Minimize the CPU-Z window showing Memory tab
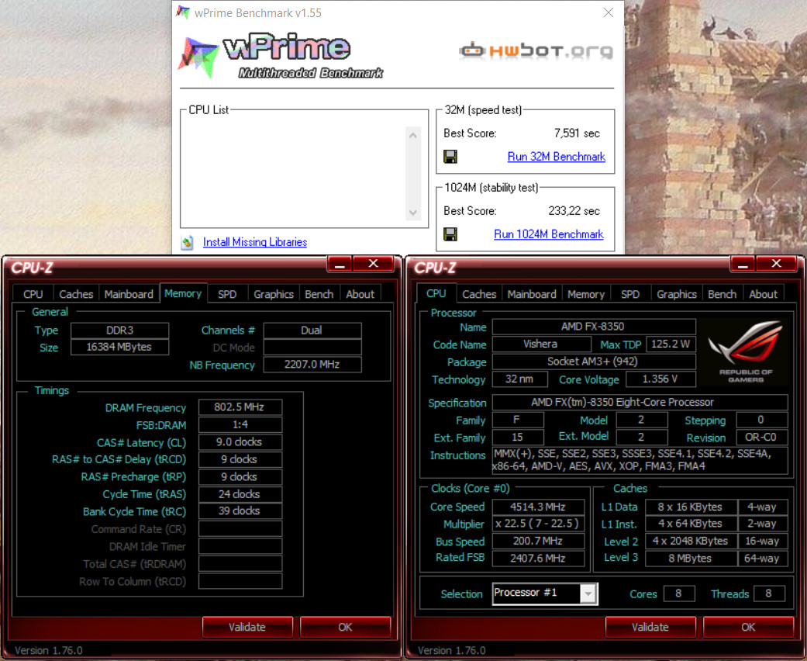Viewport: 807px width, 661px height. 340,265
